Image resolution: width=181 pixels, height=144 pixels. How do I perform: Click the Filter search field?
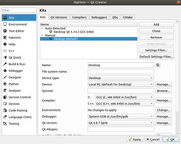tap(19, 10)
